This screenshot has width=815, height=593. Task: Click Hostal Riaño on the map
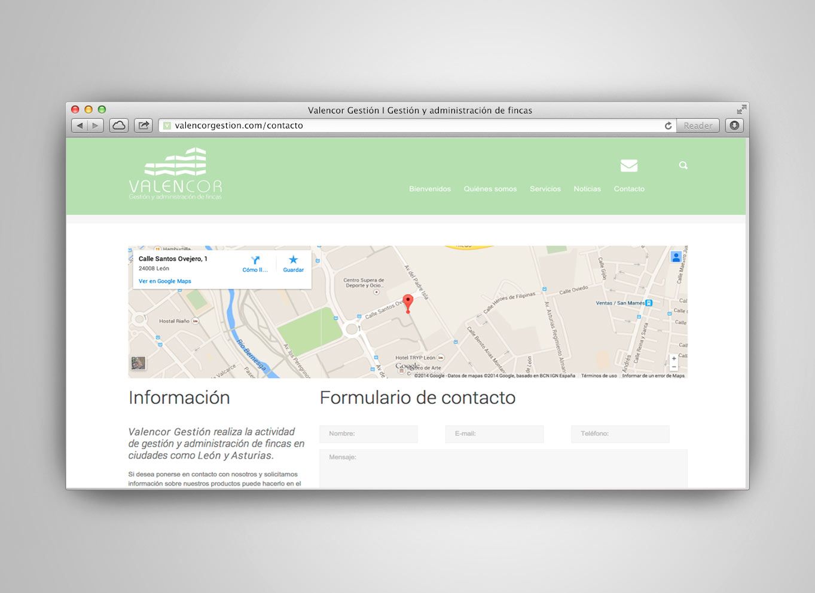[x=179, y=321]
